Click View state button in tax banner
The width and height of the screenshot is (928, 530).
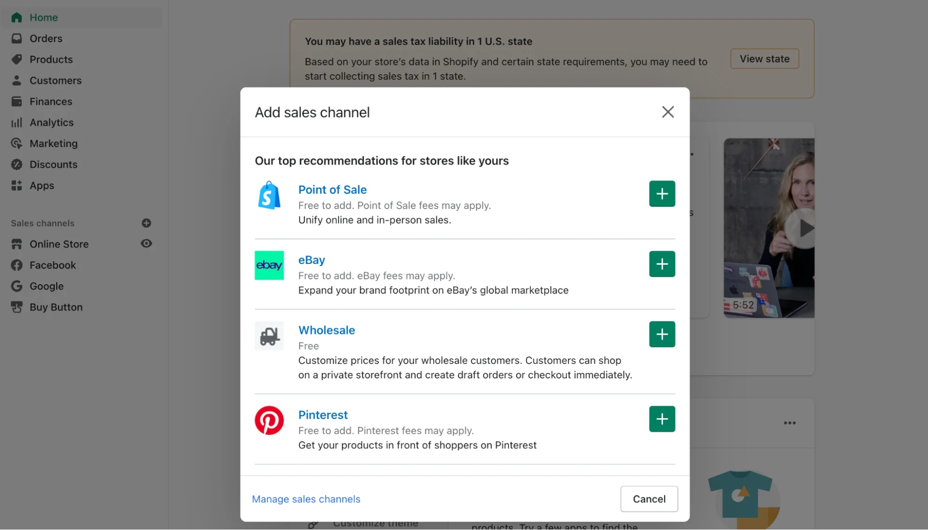coord(764,59)
